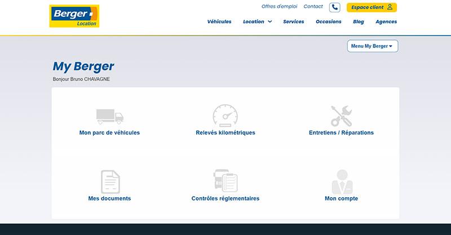Navigate to Agences

[x=386, y=21]
